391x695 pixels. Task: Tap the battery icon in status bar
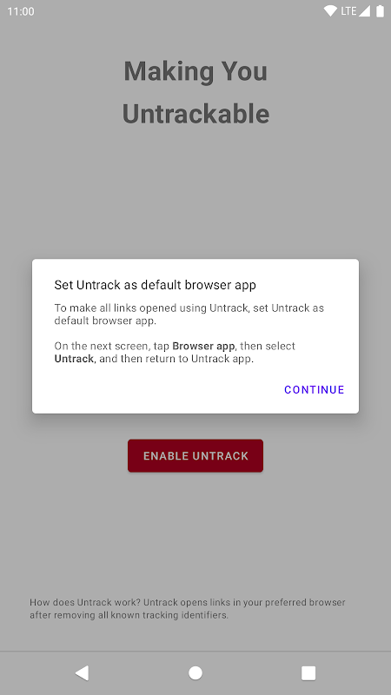point(380,11)
